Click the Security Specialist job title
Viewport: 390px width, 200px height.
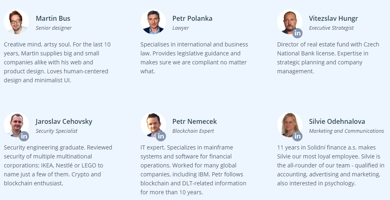[56, 131]
